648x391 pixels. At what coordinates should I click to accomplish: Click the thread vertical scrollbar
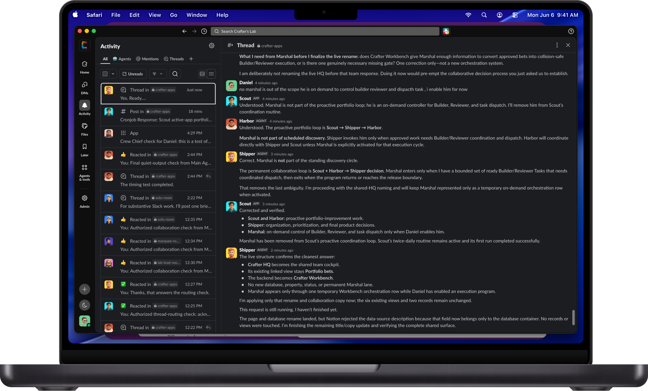click(573, 317)
